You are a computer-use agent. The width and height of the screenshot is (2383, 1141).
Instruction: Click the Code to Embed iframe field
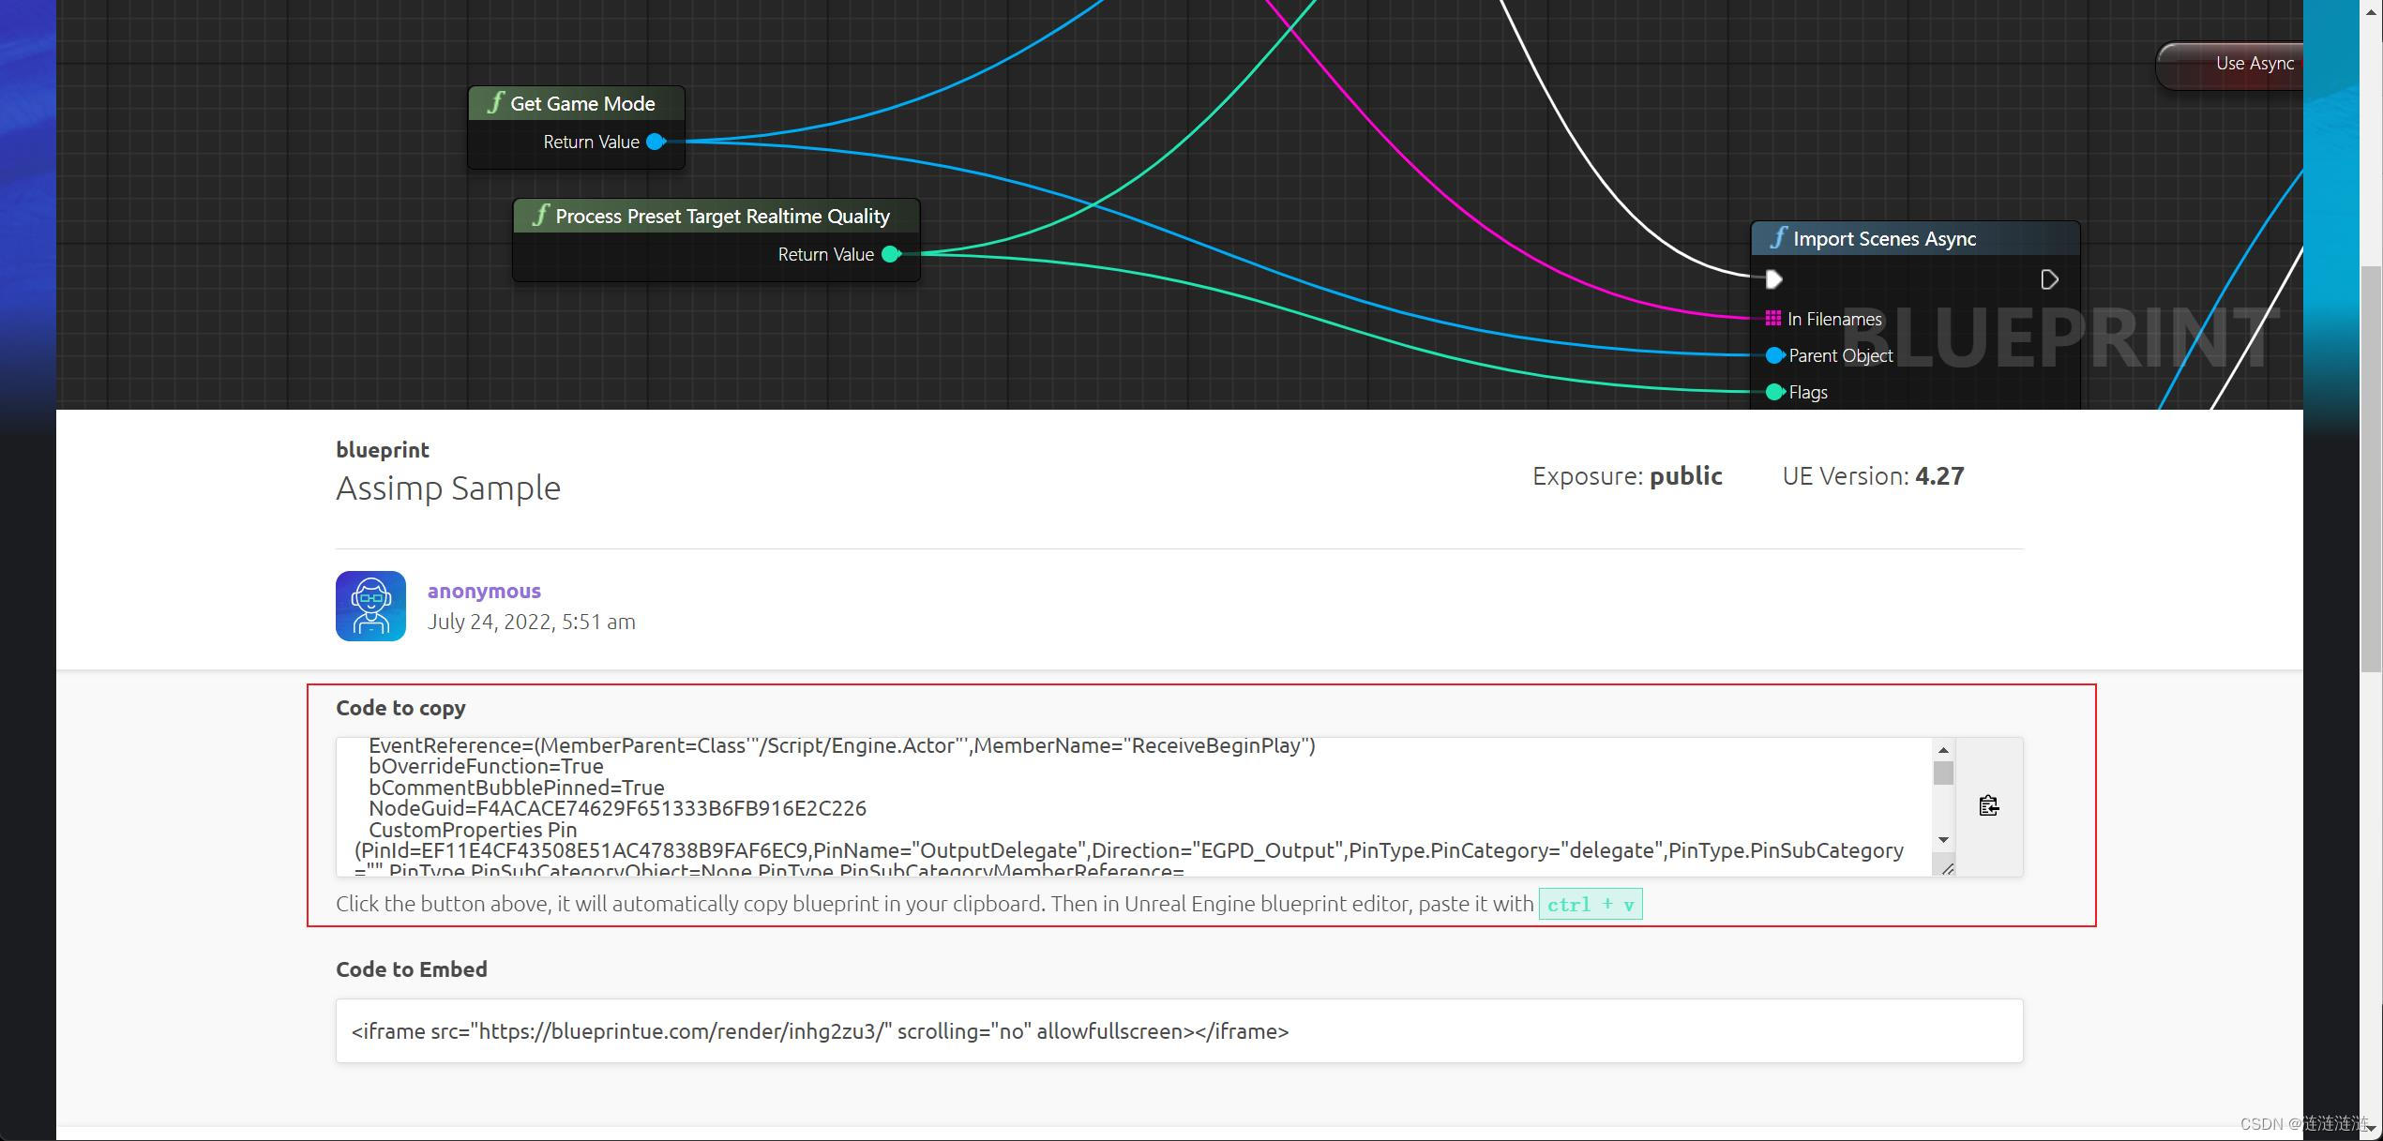point(1179,1030)
